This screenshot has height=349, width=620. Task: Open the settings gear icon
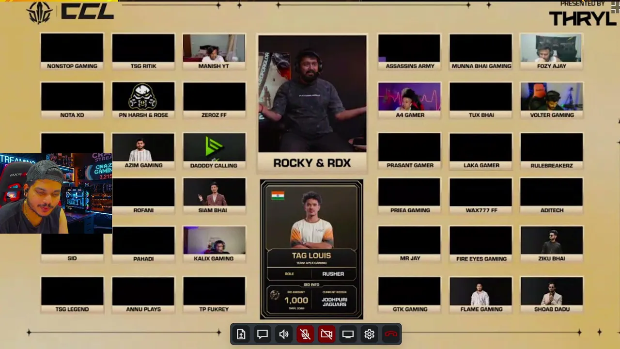pos(369,334)
